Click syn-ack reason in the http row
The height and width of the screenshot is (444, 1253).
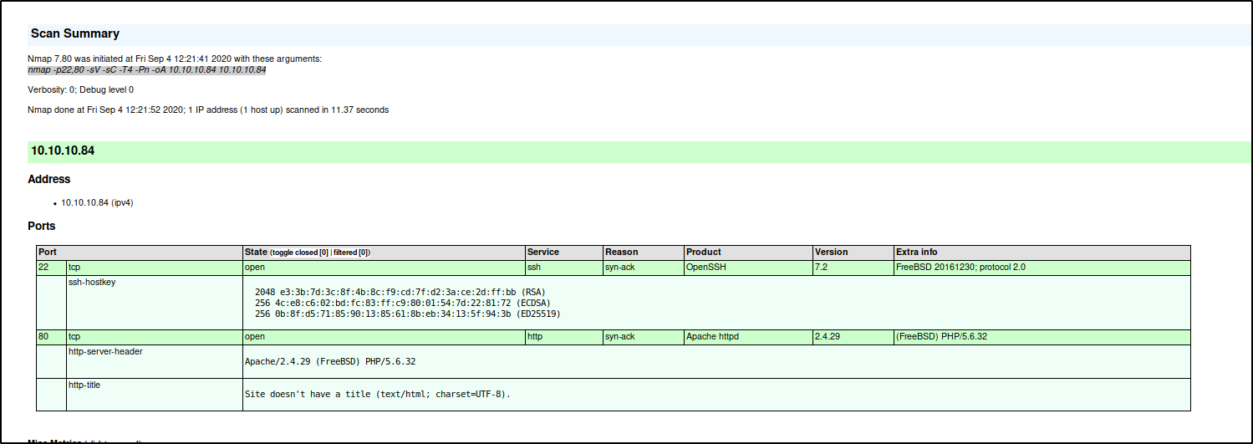(x=643, y=337)
